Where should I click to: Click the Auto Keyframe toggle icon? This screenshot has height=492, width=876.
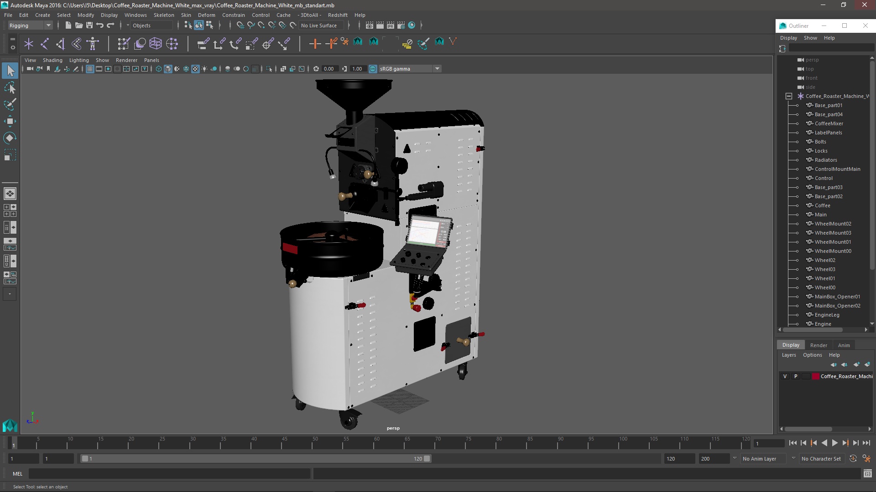[x=853, y=459]
